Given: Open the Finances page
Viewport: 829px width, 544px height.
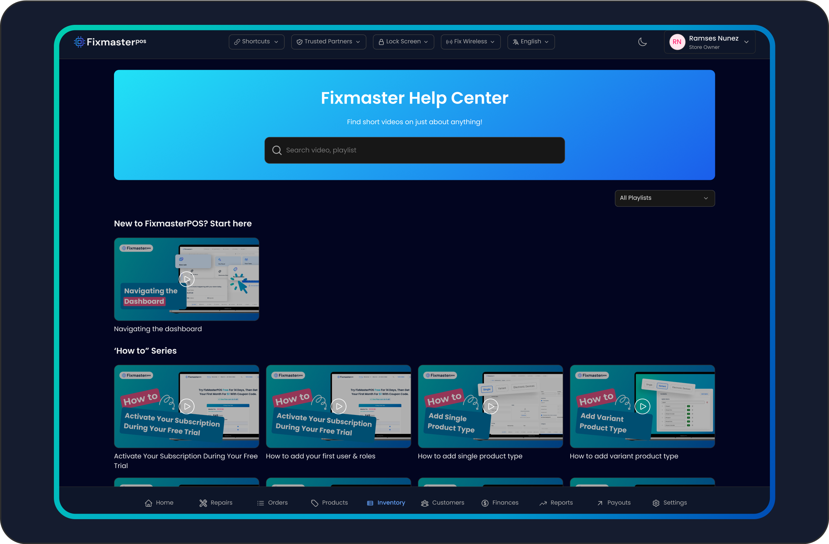Looking at the screenshot, I should coord(499,503).
